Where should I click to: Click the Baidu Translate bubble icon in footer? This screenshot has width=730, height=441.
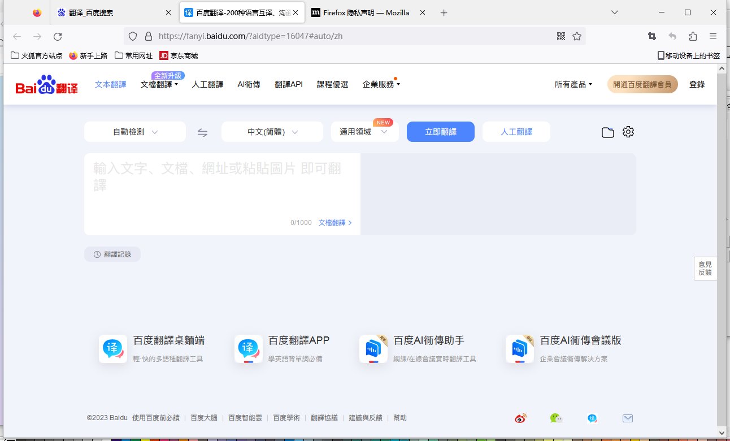[x=592, y=418]
